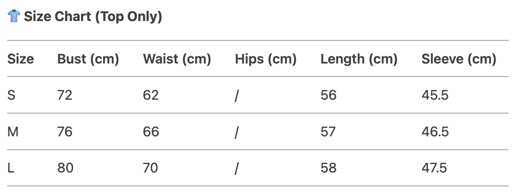
Task: Click the size L row label
Action: point(11,168)
